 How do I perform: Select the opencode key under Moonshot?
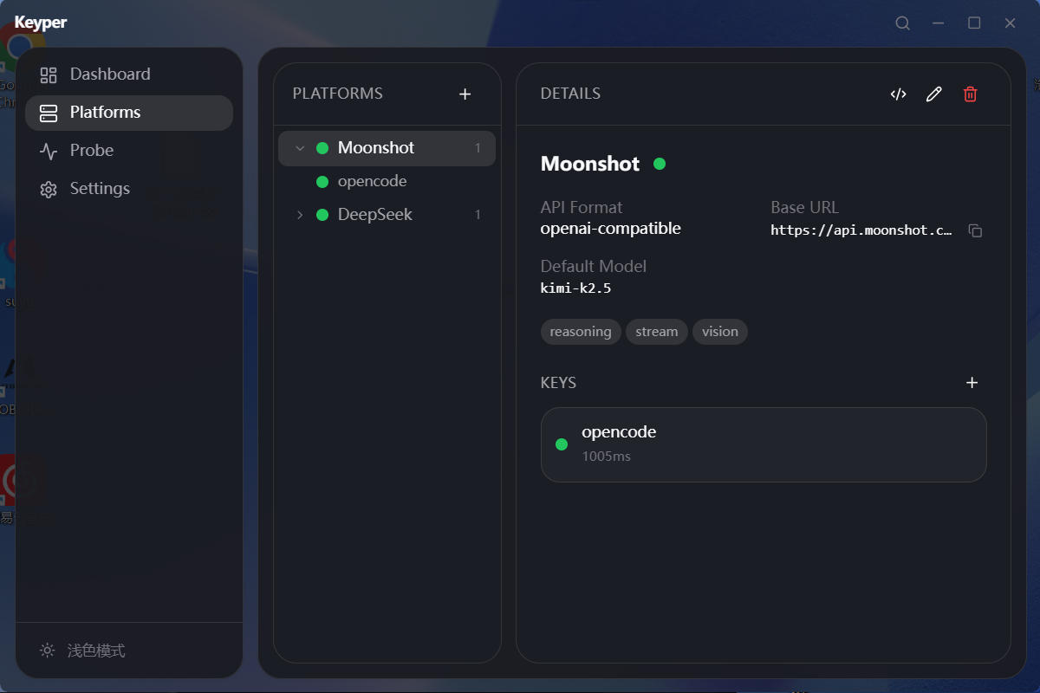pos(387,181)
